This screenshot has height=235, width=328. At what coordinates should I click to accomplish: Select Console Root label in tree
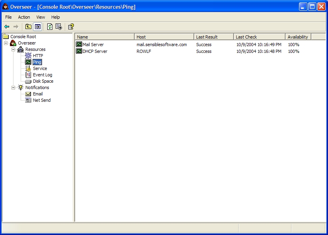pyautogui.click(x=23, y=37)
